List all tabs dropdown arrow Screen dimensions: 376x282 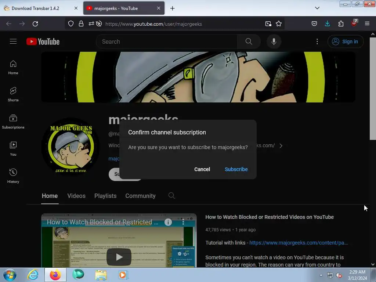317,8
